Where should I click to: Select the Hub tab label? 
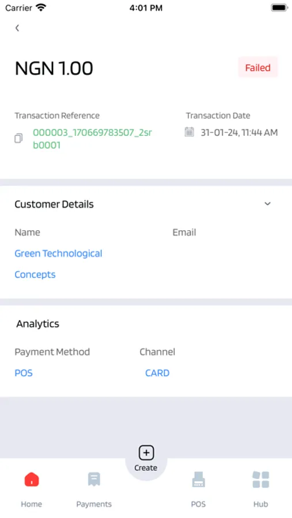pyautogui.click(x=260, y=504)
